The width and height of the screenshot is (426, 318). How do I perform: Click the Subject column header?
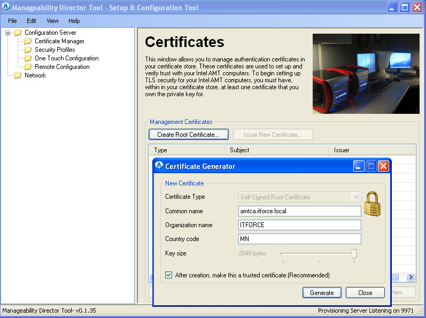click(276, 150)
